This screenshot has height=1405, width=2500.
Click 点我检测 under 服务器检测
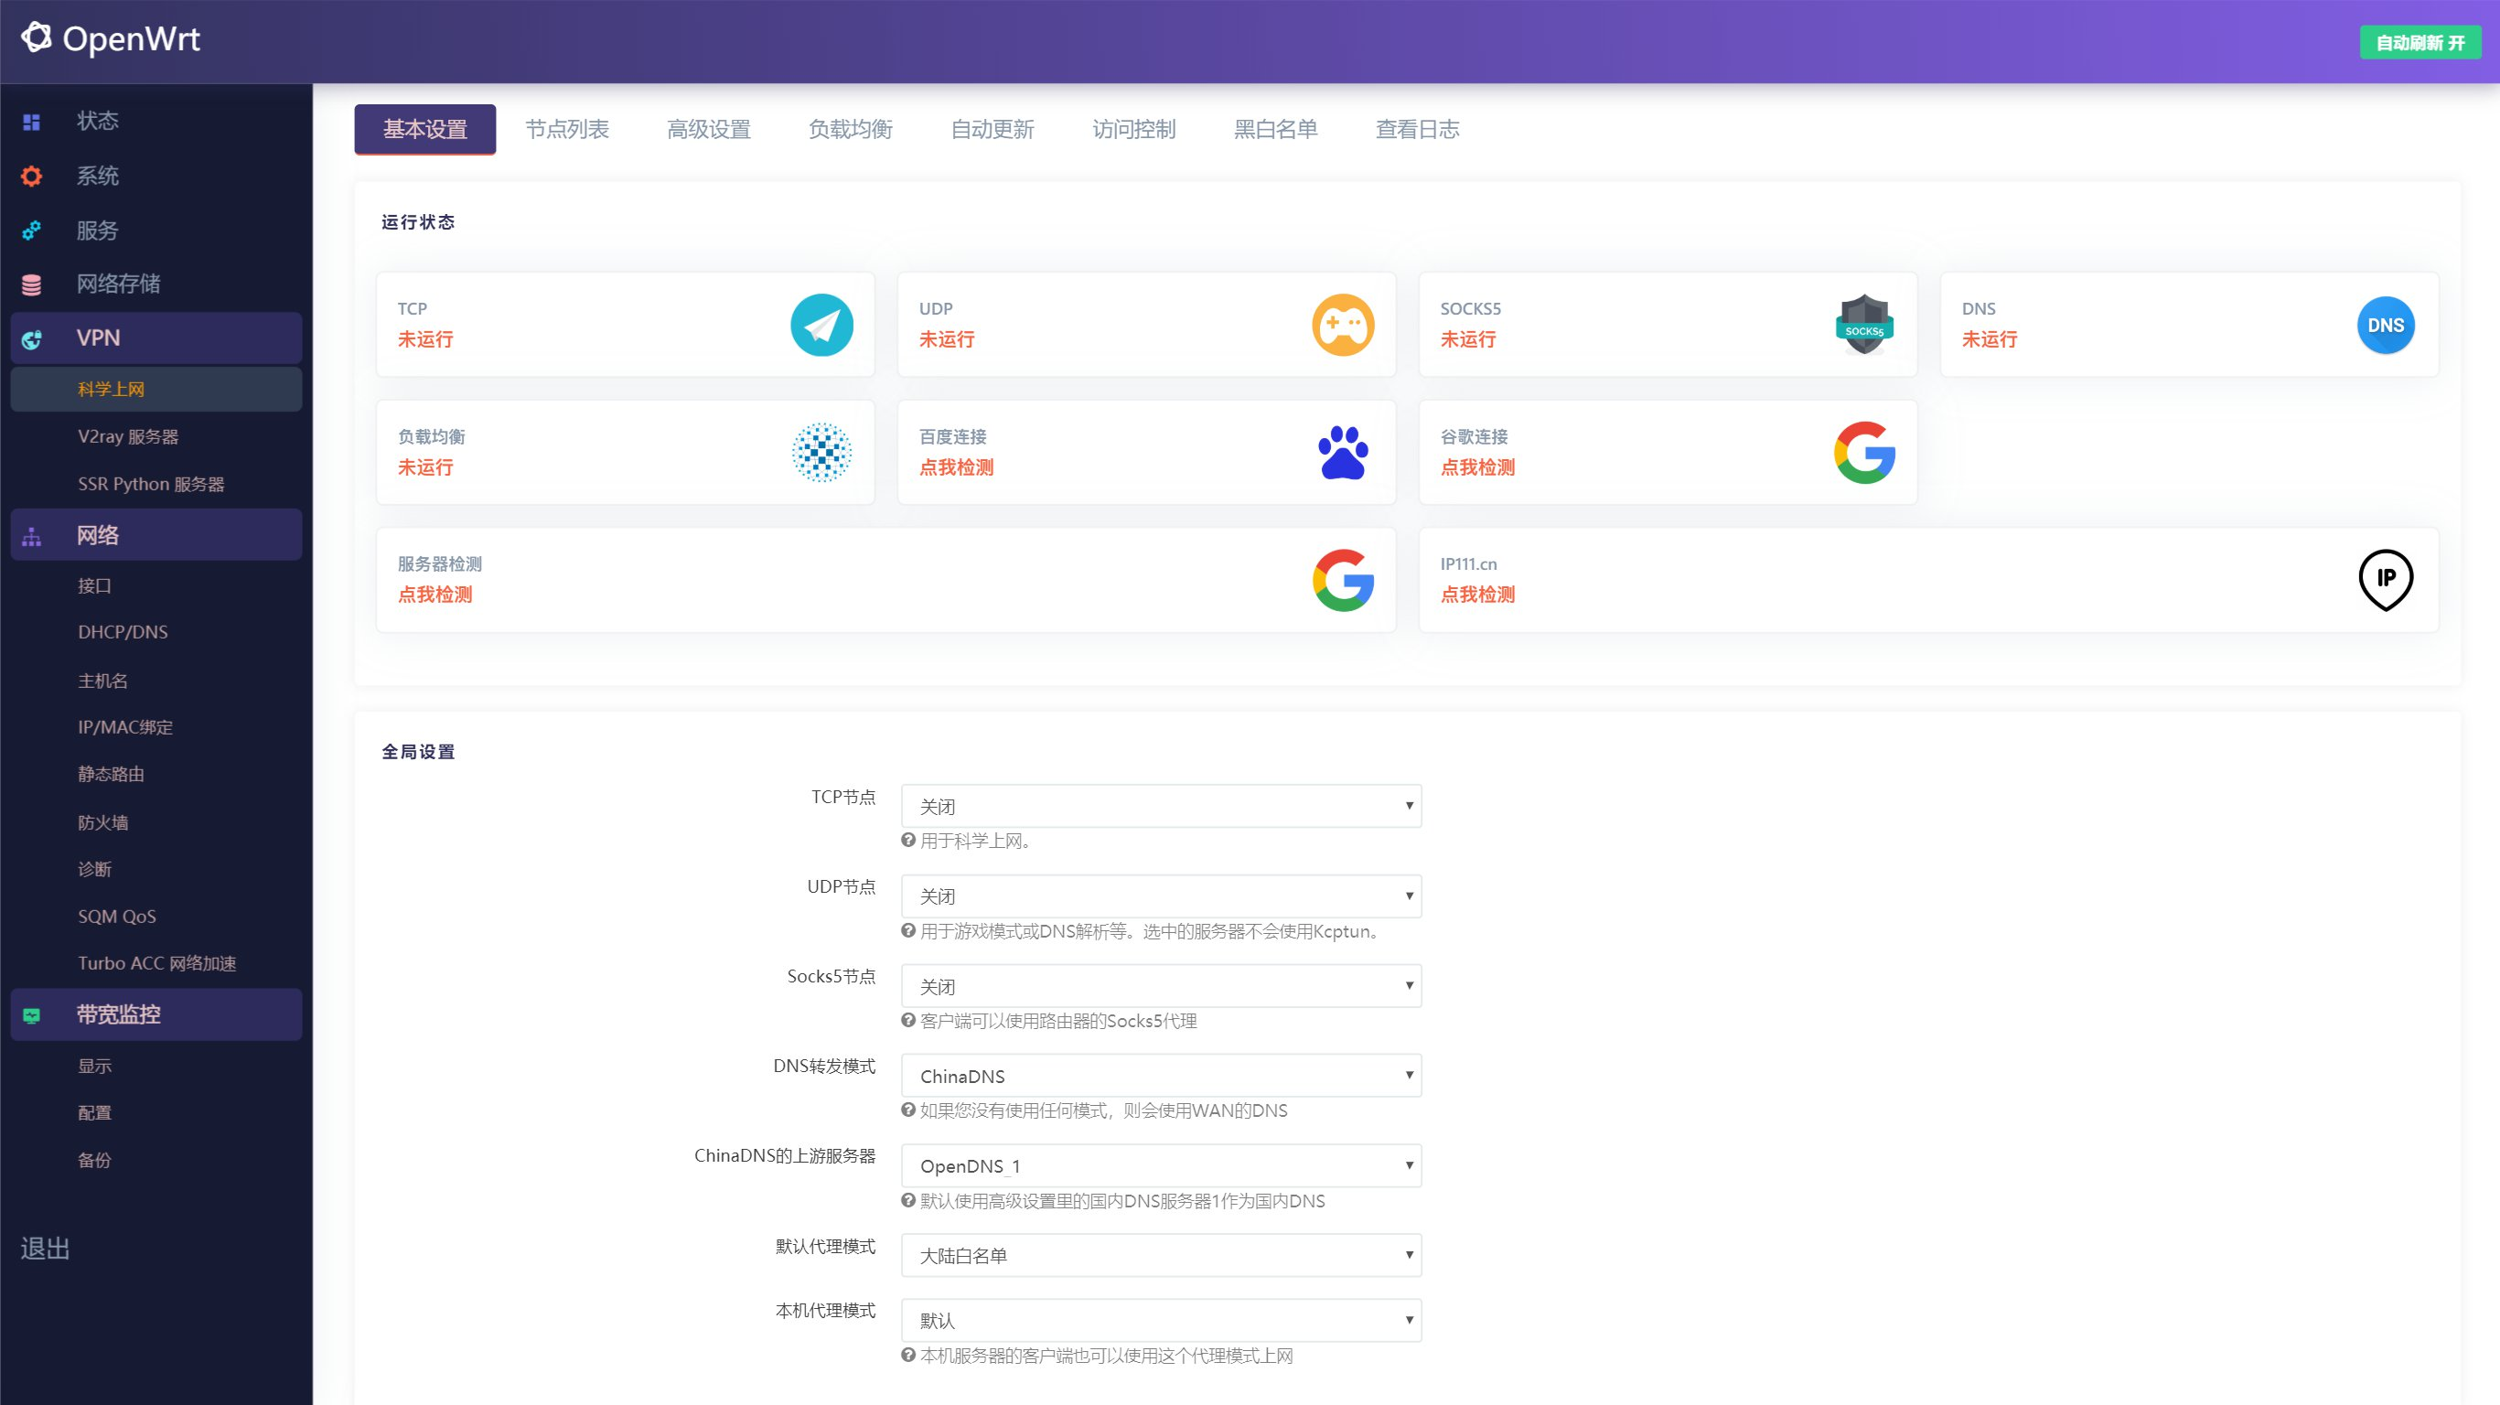pos(435,595)
